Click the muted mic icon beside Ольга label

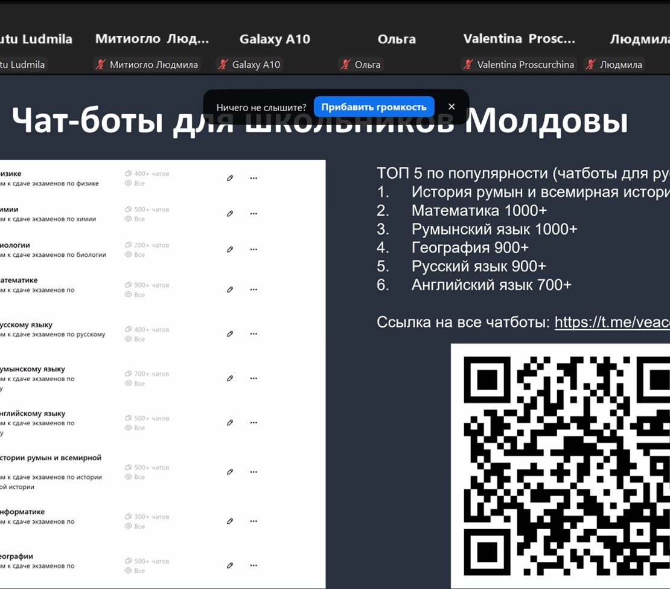[x=345, y=65]
